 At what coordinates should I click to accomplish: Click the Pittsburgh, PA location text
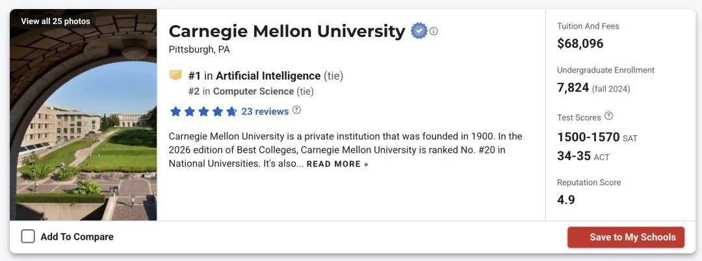[199, 50]
